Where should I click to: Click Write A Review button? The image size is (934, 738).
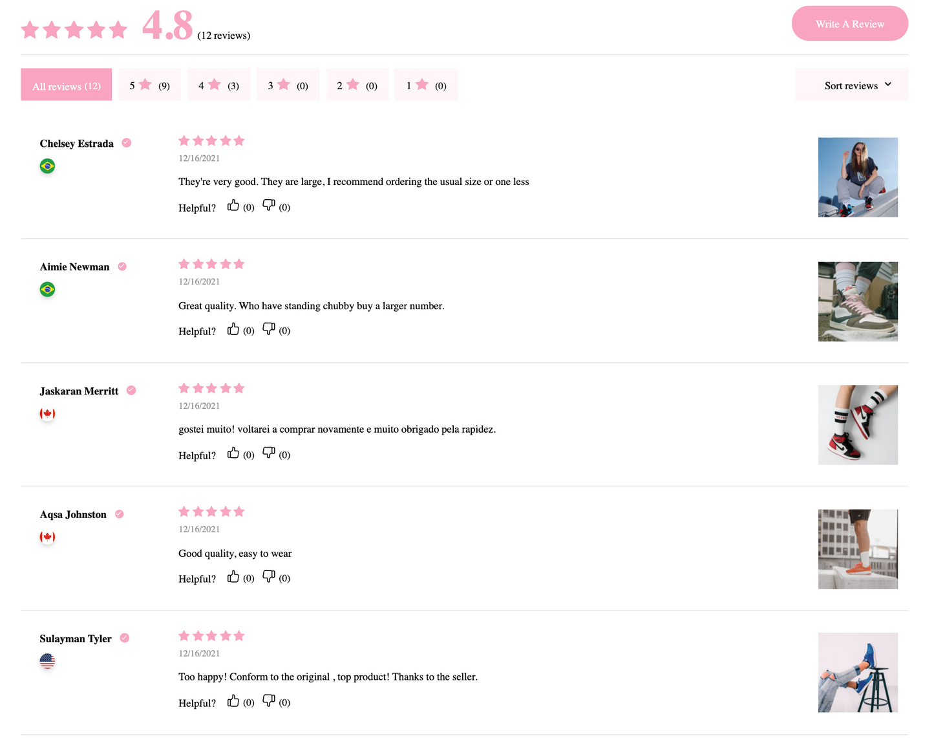850,24
